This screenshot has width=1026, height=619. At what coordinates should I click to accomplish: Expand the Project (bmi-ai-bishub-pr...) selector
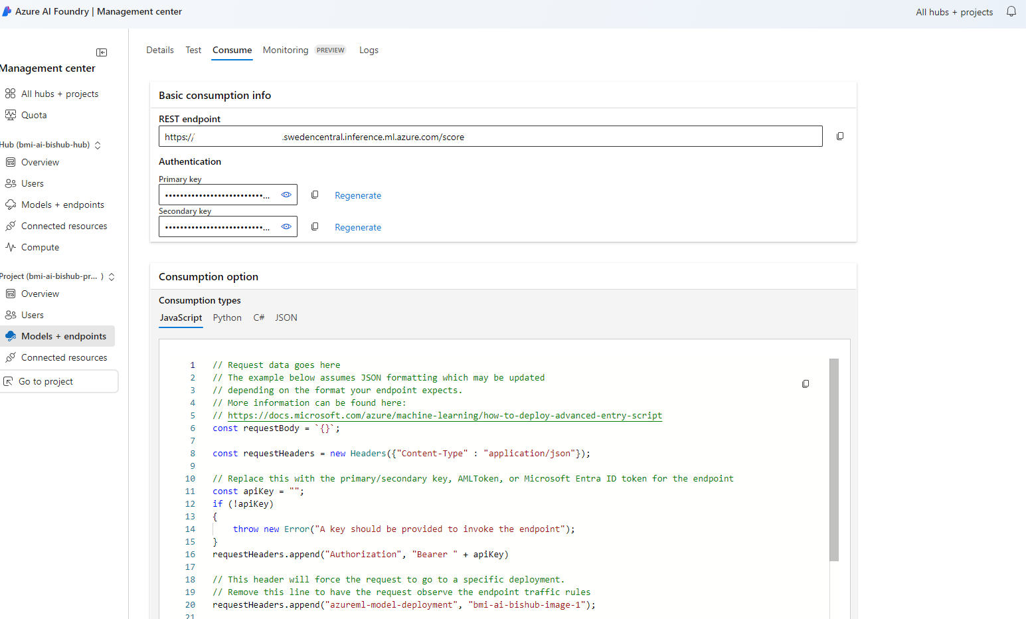click(112, 276)
